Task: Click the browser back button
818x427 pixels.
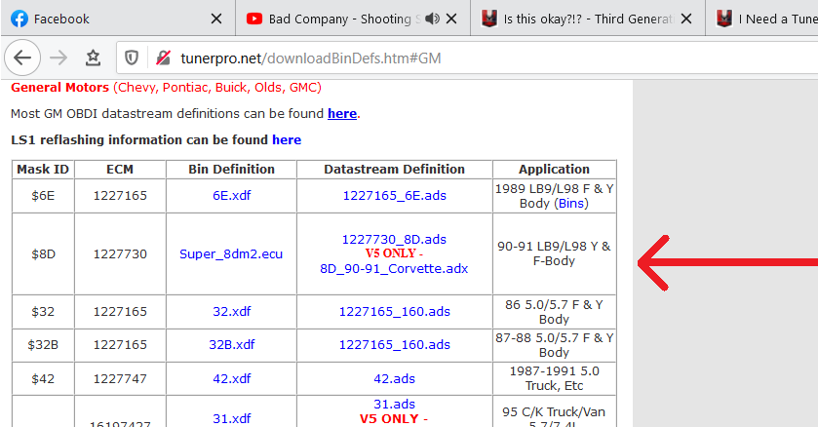Action: click(22, 58)
